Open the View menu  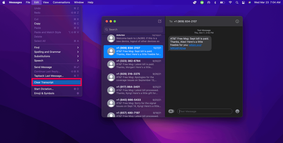pyautogui.click(x=46, y=2)
